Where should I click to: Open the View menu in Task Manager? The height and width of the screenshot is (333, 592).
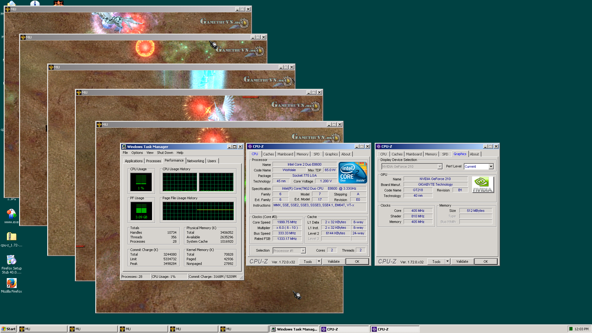point(150,153)
